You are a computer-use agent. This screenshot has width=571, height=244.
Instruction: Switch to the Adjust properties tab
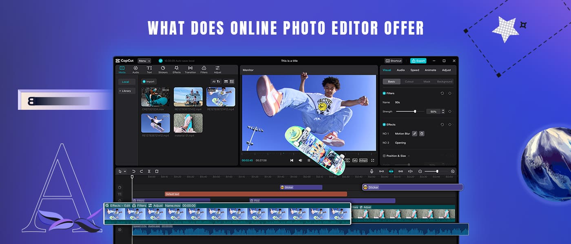tap(447, 70)
